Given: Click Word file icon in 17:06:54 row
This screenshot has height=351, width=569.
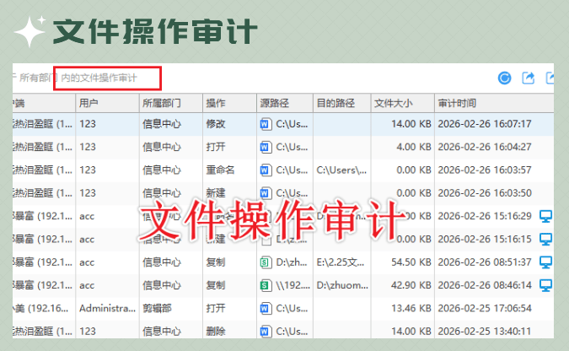Looking at the screenshot, I should [266, 309].
